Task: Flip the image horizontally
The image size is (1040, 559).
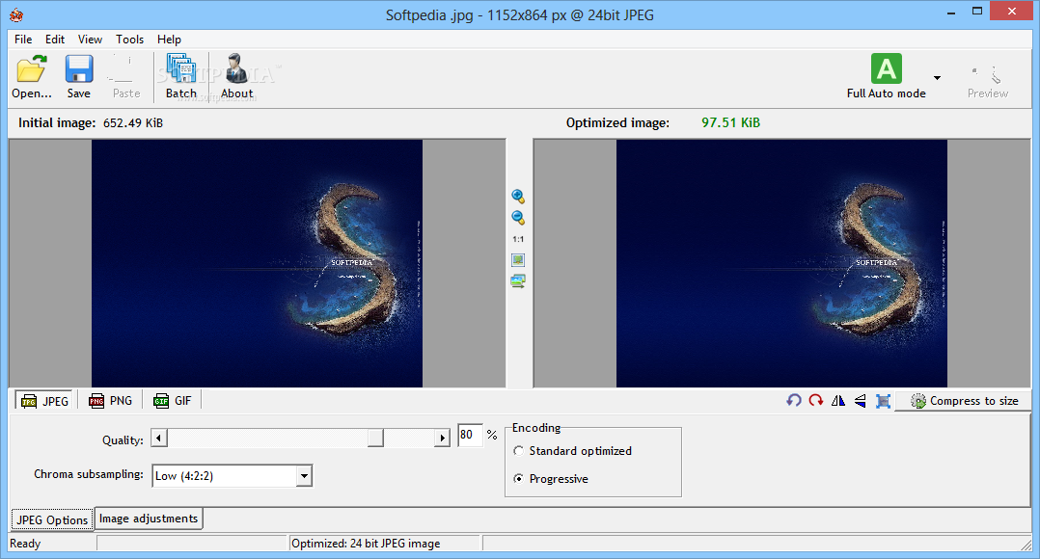Action: point(838,401)
